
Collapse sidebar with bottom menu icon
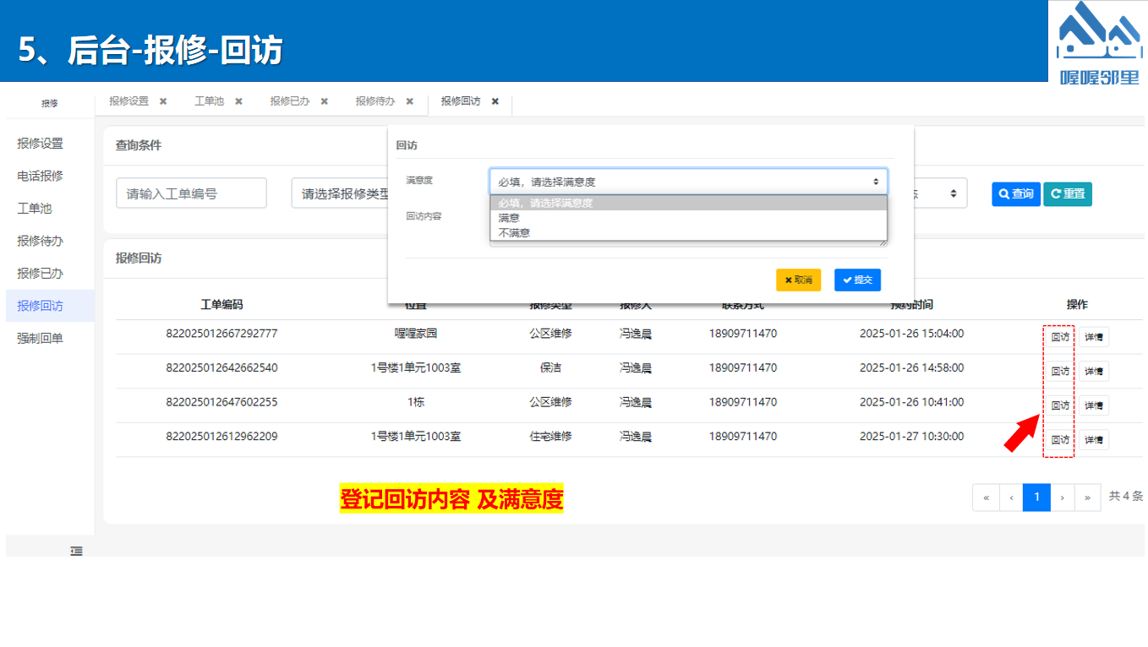pyautogui.click(x=76, y=551)
